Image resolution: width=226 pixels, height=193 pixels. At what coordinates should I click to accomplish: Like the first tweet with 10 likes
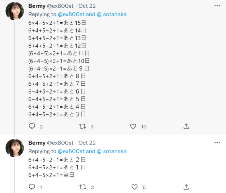(x=133, y=126)
